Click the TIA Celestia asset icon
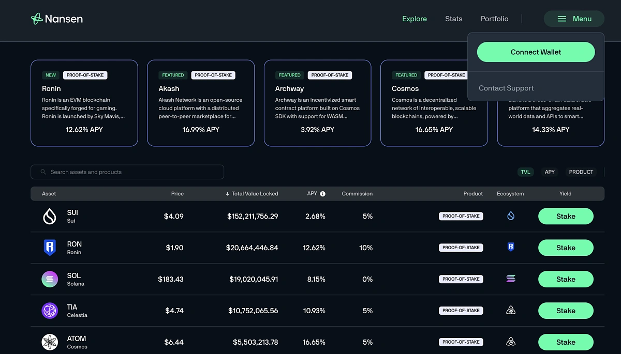This screenshot has width=621, height=354. click(x=50, y=311)
